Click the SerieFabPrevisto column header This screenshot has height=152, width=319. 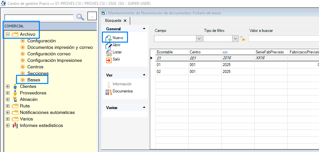271,52
